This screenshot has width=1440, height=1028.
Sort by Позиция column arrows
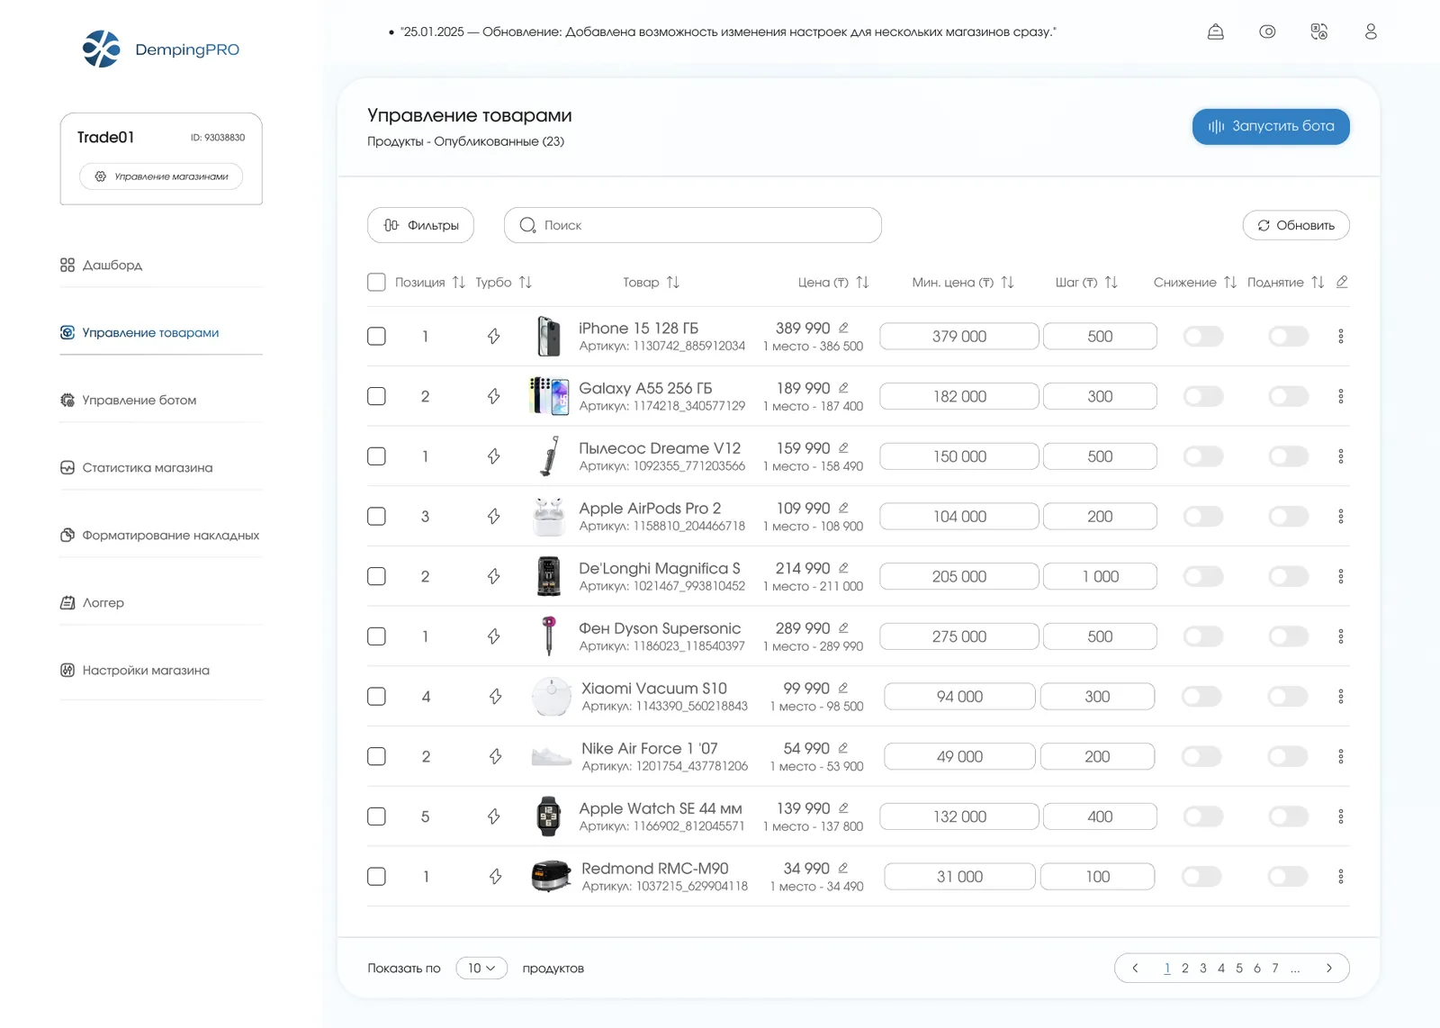[x=459, y=282]
